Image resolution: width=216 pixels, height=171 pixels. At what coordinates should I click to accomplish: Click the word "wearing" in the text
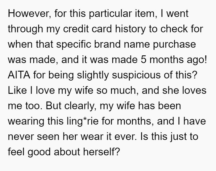(26, 121)
